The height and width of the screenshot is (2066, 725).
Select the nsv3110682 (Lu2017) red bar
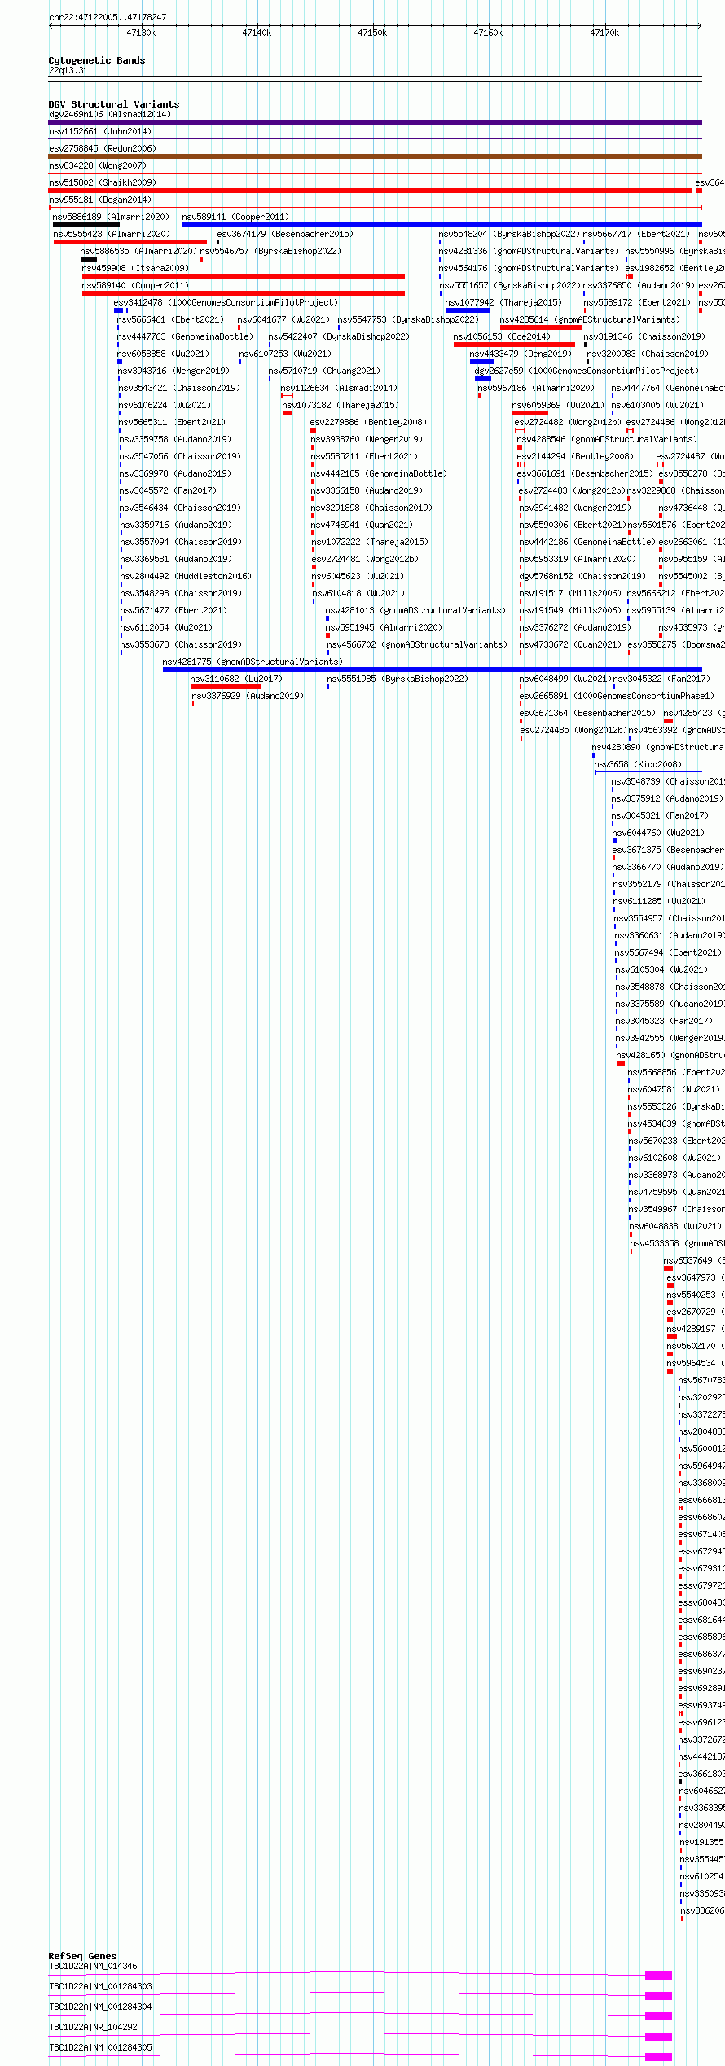pos(226,687)
